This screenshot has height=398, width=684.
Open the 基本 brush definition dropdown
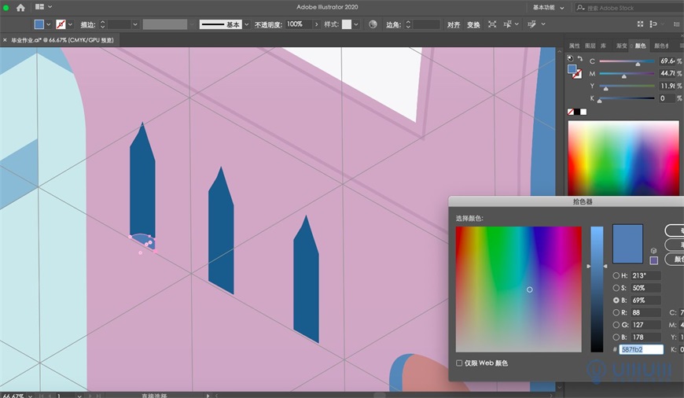click(x=246, y=24)
